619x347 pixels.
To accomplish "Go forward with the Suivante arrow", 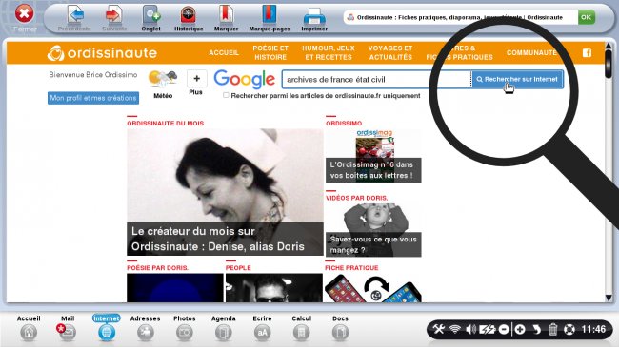I will click(114, 18).
